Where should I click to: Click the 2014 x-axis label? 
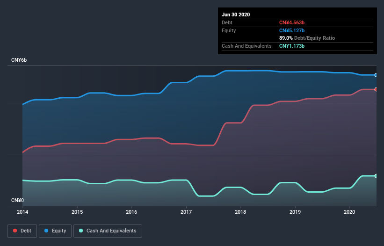[x=22, y=212]
